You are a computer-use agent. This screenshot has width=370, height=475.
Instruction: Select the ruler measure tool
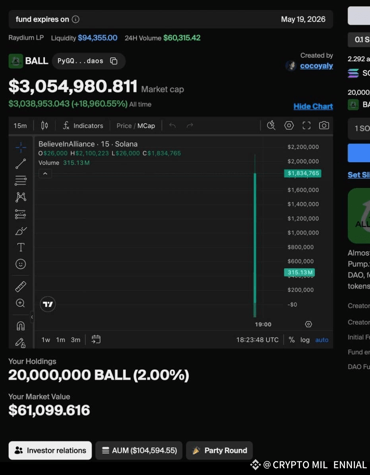click(21, 287)
